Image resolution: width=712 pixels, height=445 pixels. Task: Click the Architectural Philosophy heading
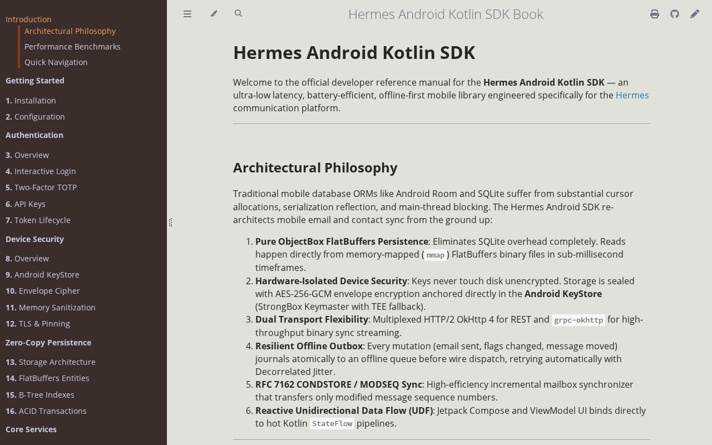tap(315, 168)
